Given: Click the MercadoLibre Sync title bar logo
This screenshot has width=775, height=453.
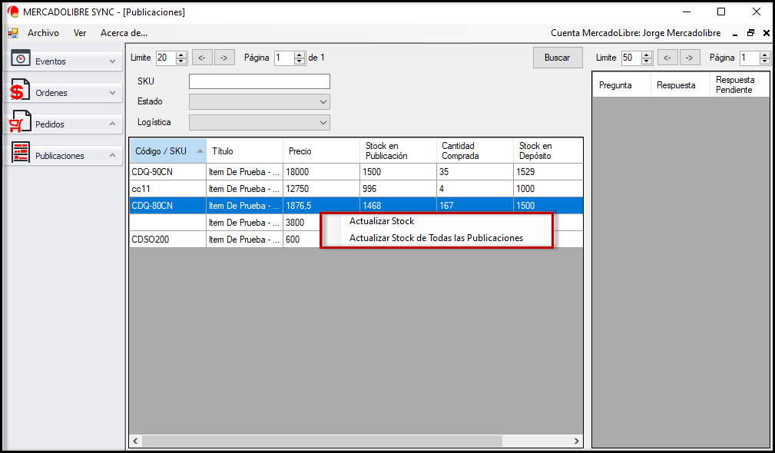Looking at the screenshot, I should pyautogui.click(x=13, y=12).
